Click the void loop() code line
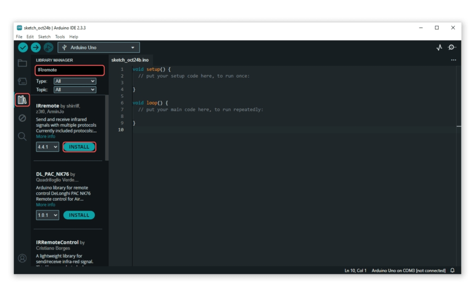Screen dimensions: 474x296 [x=150, y=103]
